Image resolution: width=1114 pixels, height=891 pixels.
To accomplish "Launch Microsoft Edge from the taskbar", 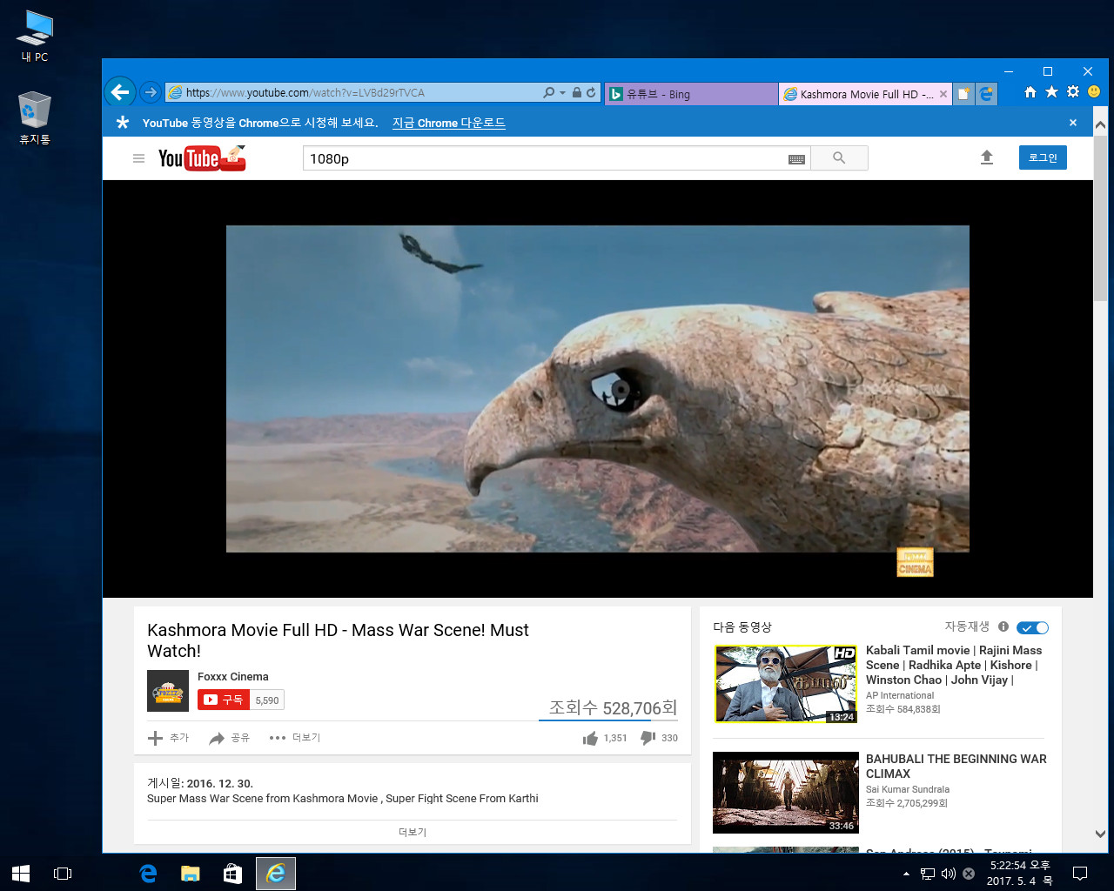I will [x=148, y=873].
